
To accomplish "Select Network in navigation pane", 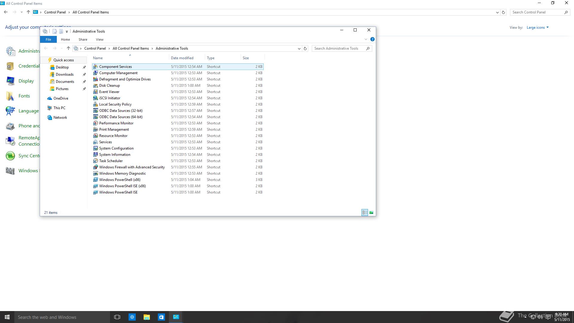I will click(60, 118).
